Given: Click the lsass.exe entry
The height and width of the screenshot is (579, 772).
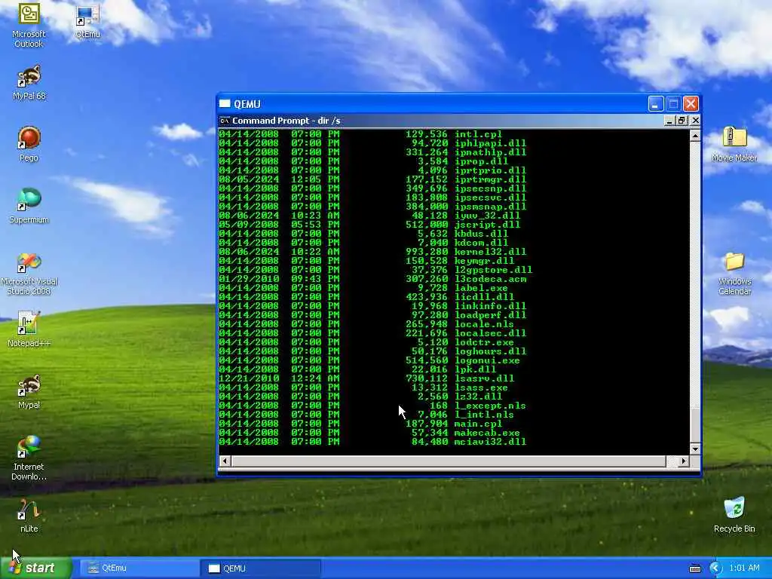Looking at the screenshot, I should tap(481, 388).
